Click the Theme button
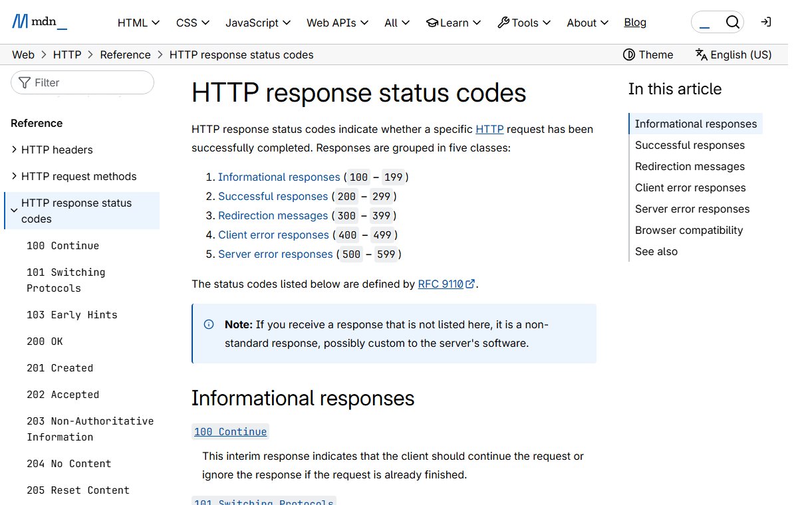 coord(648,54)
